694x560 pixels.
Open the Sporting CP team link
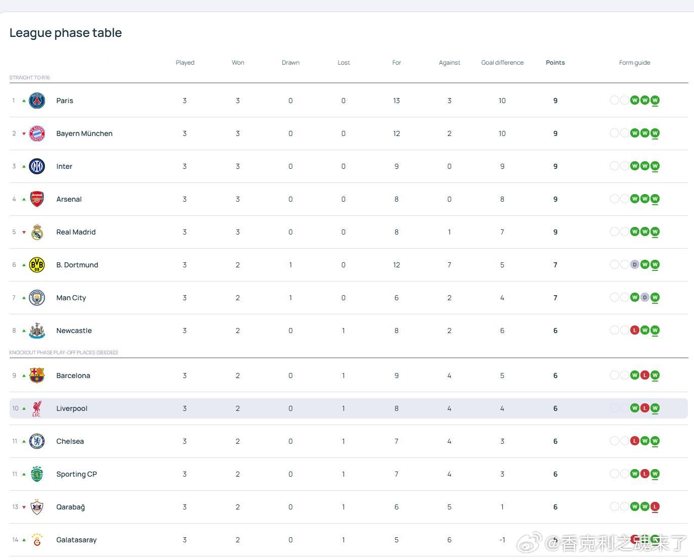coord(76,474)
